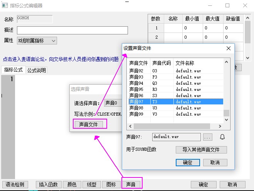Click the 图标 button in bottom toolbar

[x=111, y=184]
